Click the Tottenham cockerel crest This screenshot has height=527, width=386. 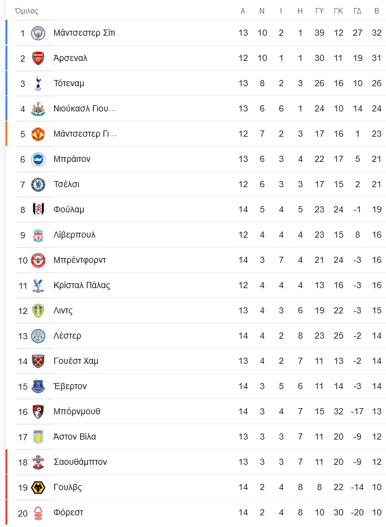(38, 83)
